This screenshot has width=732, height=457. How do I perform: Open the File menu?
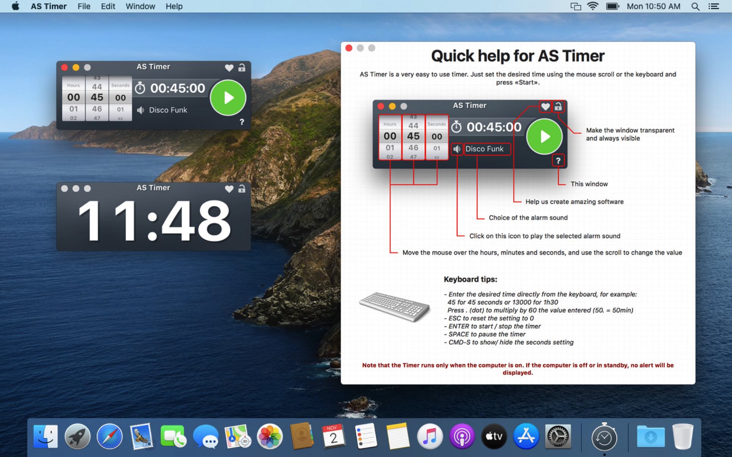(84, 6)
